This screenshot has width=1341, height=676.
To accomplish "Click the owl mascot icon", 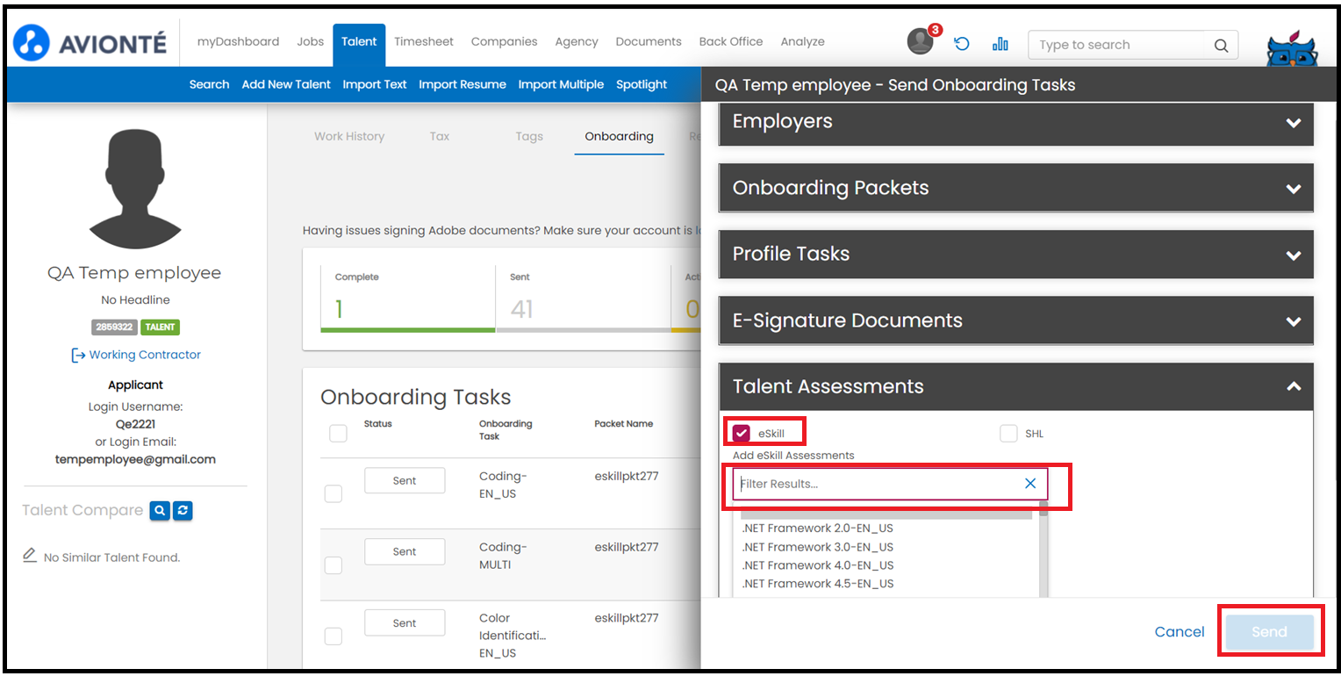I will 1292,51.
